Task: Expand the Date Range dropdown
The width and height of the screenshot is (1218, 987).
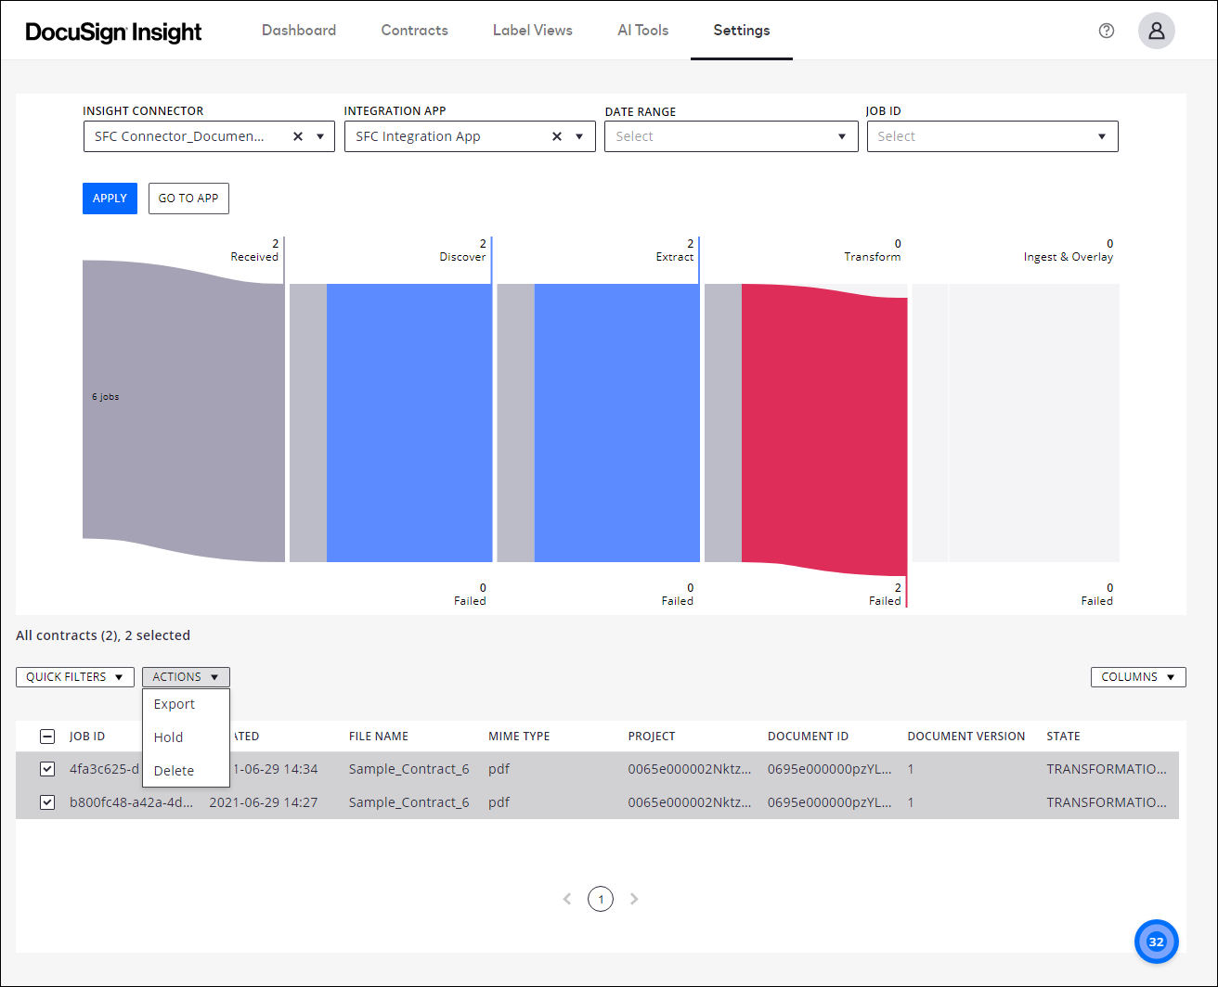Action: point(731,136)
